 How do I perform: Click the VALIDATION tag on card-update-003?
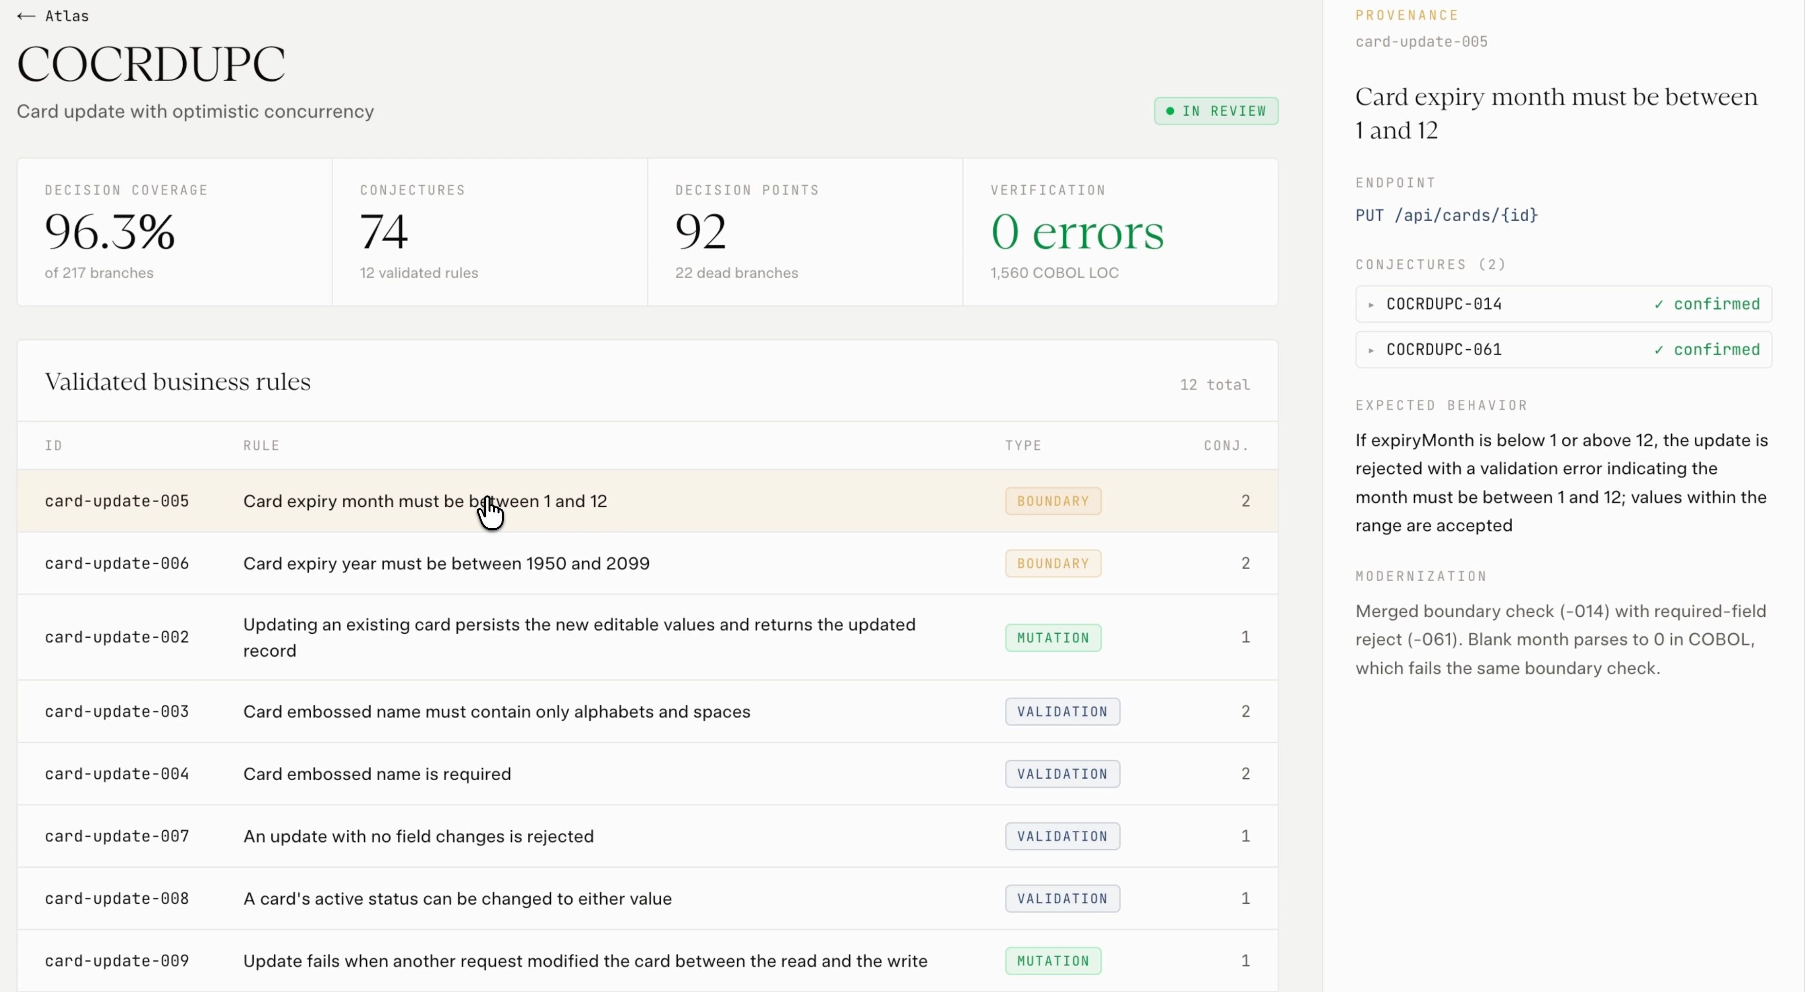[1062, 711]
